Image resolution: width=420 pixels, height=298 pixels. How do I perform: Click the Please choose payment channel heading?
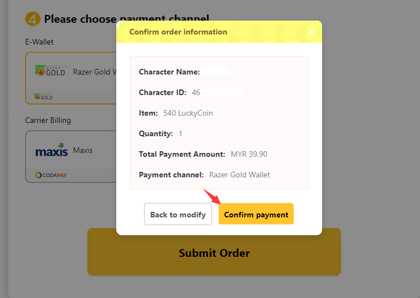pos(126,19)
